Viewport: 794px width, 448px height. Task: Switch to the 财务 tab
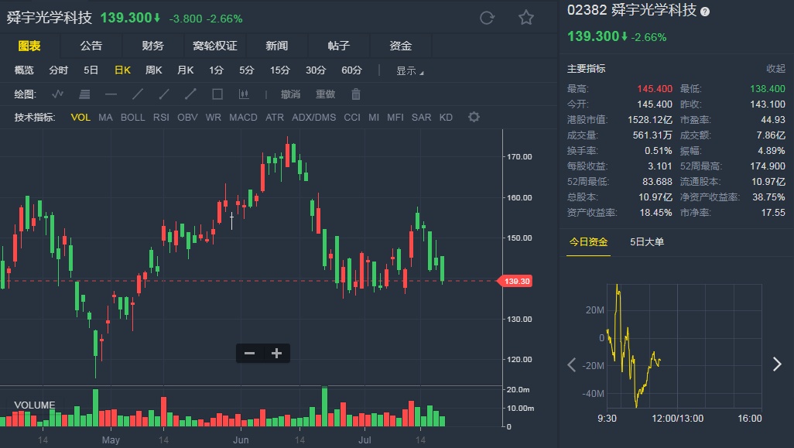point(152,46)
